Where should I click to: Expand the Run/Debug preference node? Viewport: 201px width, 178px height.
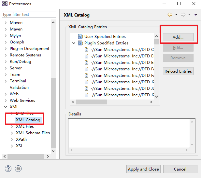coord(6,62)
